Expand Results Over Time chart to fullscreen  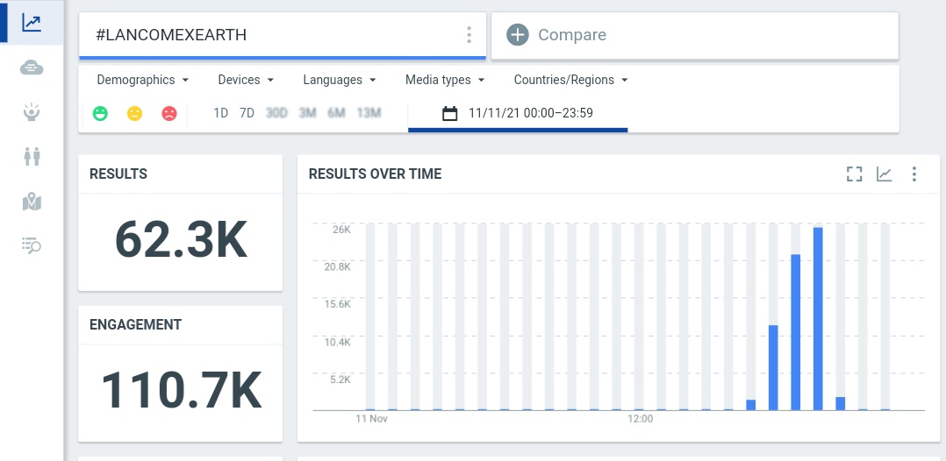click(855, 174)
